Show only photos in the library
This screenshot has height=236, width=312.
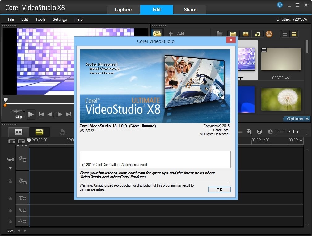click(246, 34)
